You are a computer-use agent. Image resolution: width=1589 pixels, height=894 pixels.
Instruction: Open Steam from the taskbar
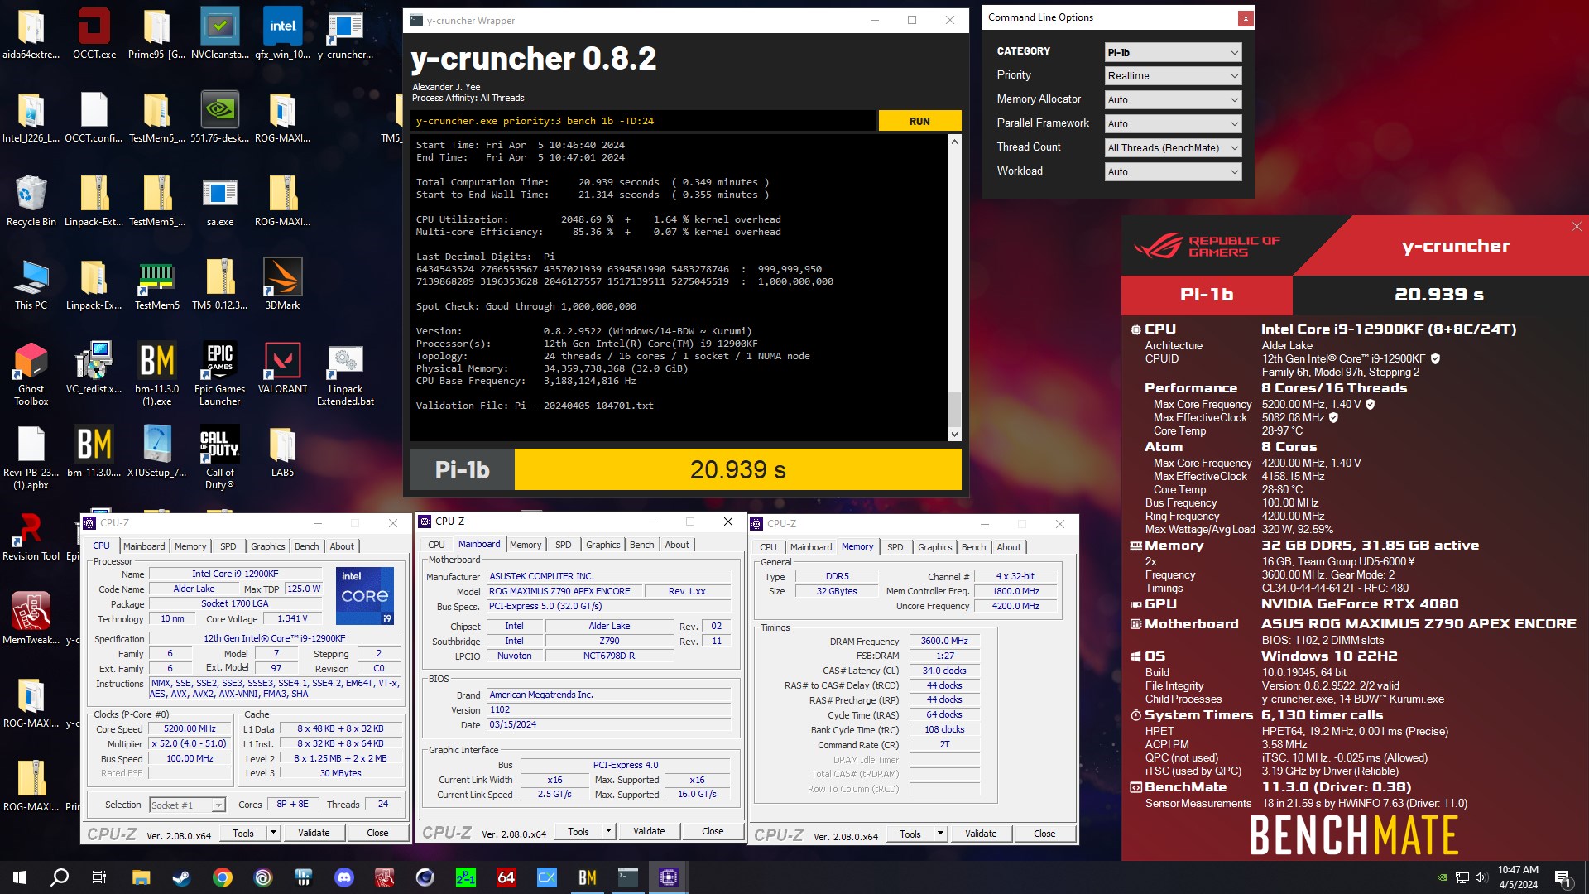pyautogui.click(x=181, y=877)
